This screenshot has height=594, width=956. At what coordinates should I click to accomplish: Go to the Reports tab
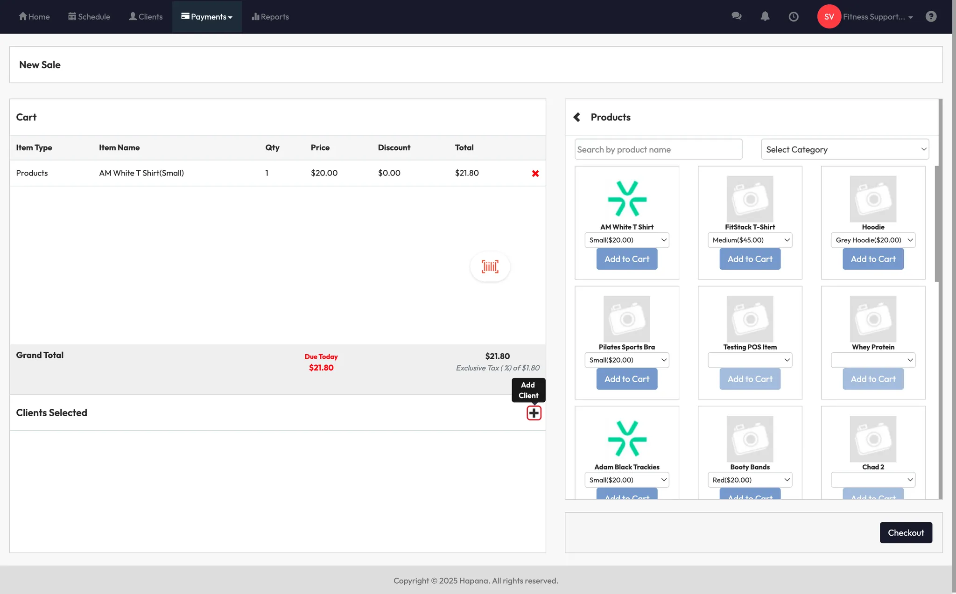(x=270, y=17)
